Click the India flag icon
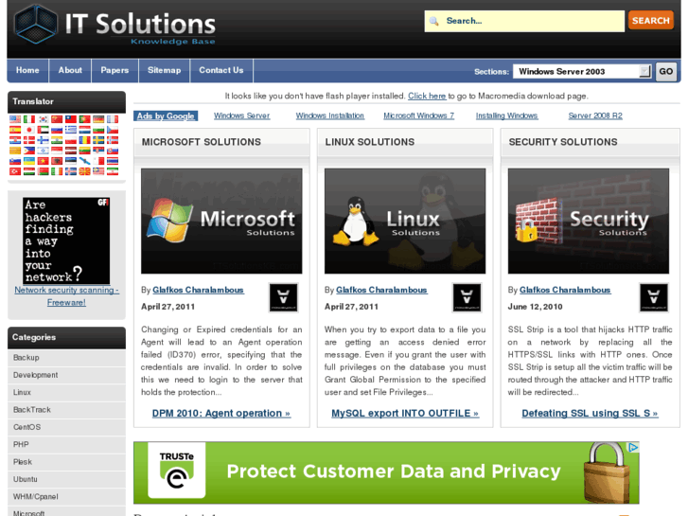The height and width of the screenshot is (516, 688). pos(57,140)
